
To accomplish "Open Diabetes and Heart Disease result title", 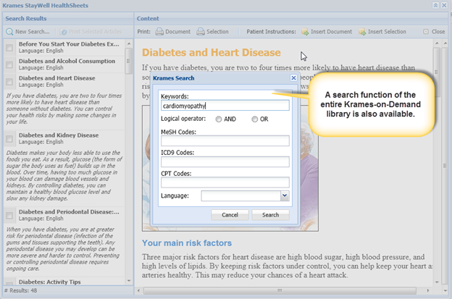I will tap(56, 78).
